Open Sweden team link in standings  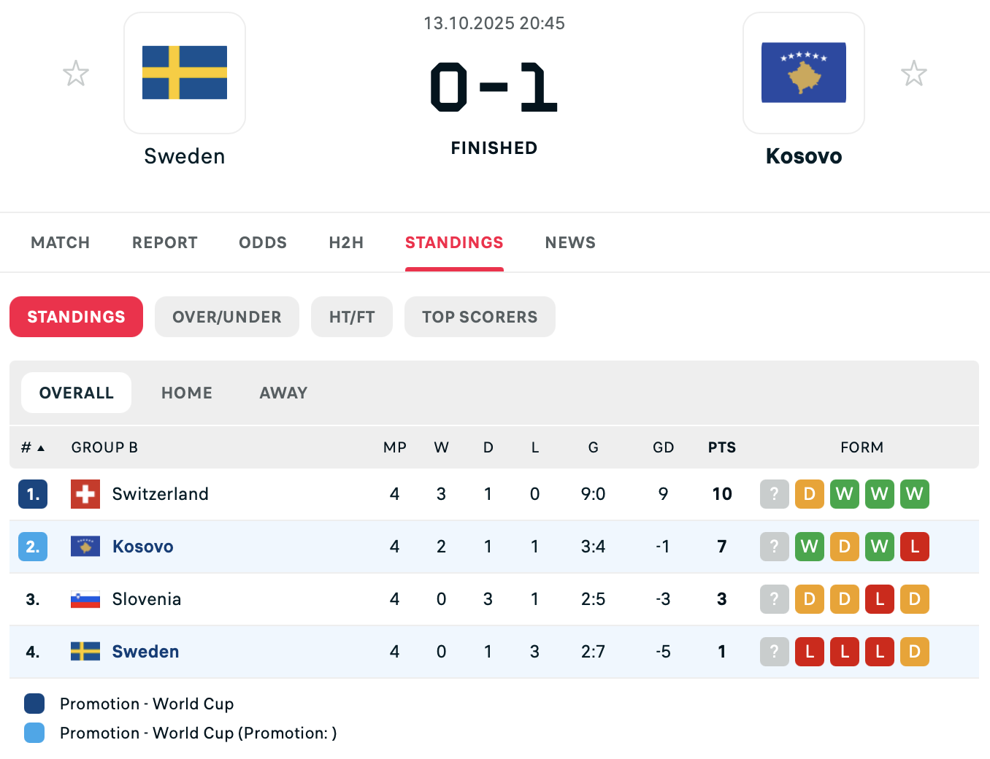(145, 652)
